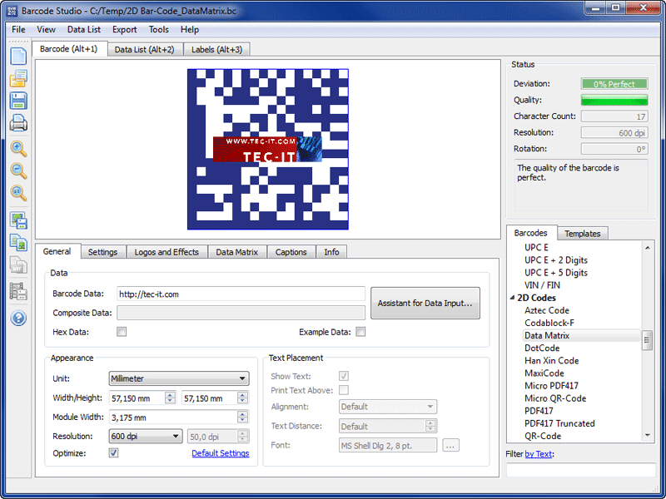Open the Export menu
This screenshot has height=499, width=666.
pos(124,28)
